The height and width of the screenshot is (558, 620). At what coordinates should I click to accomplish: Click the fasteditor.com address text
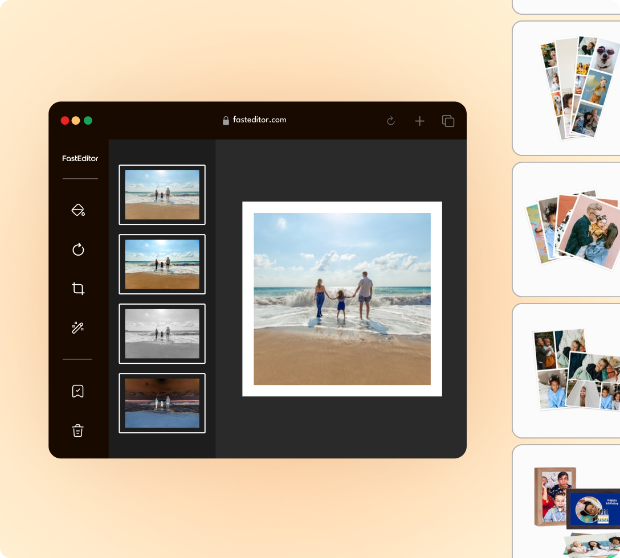point(259,120)
